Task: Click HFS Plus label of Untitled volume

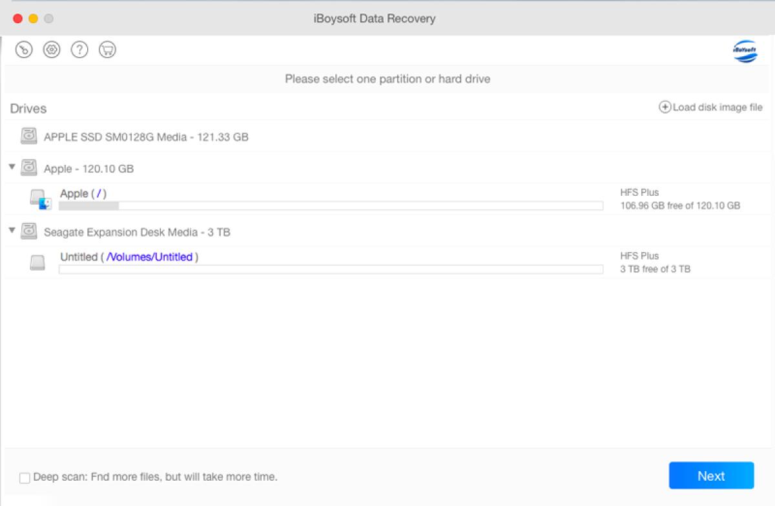Action: click(639, 256)
